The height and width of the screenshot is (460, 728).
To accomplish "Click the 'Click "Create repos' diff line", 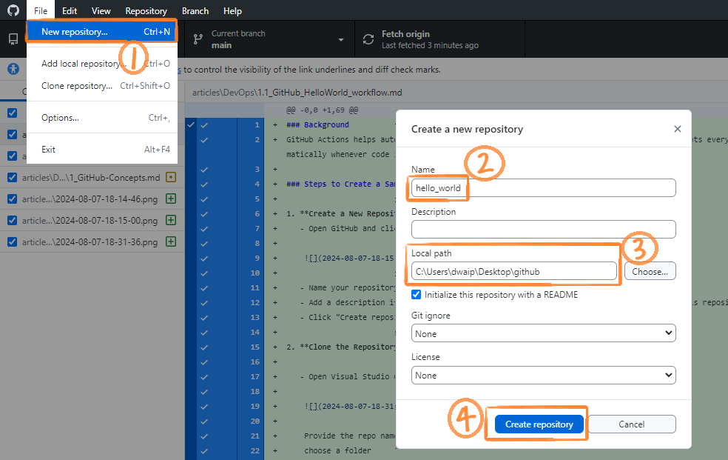I will coord(348,317).
